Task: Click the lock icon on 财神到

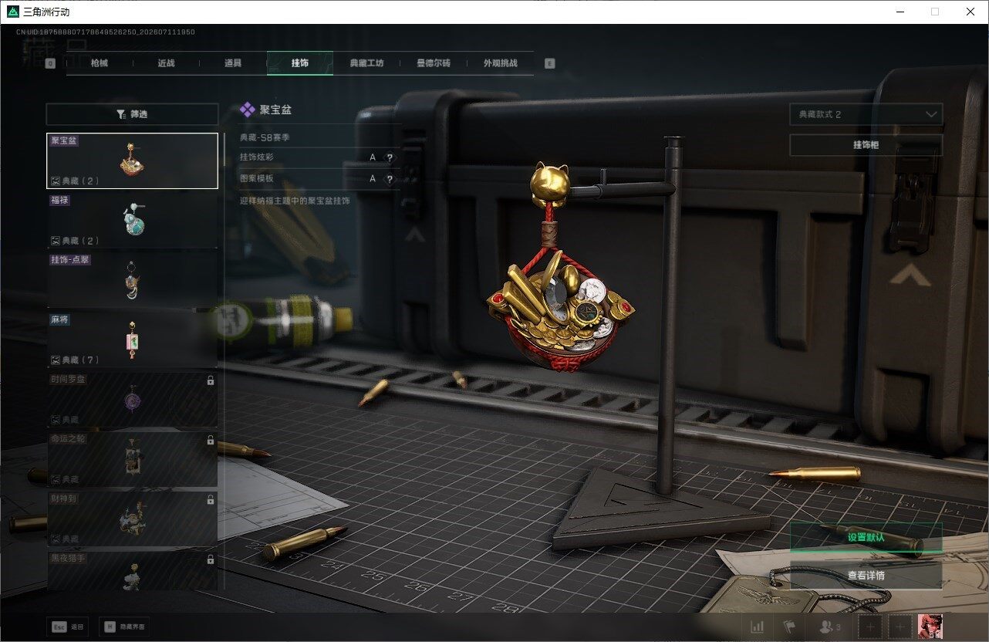Action: click(x=211, y=500)
